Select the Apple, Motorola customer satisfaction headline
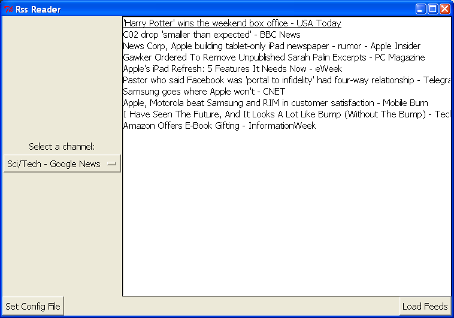Image resolution: width=454 pixels, height=318 pixels. (276, 103)
